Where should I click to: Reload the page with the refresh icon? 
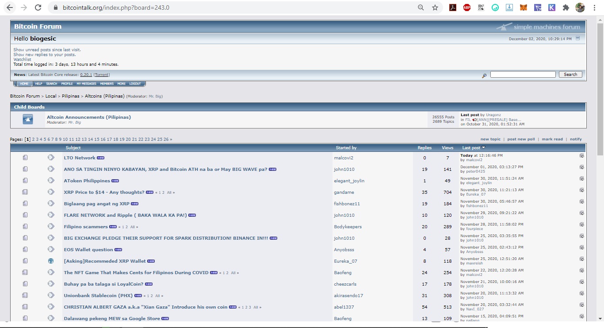tap(38, 8)
